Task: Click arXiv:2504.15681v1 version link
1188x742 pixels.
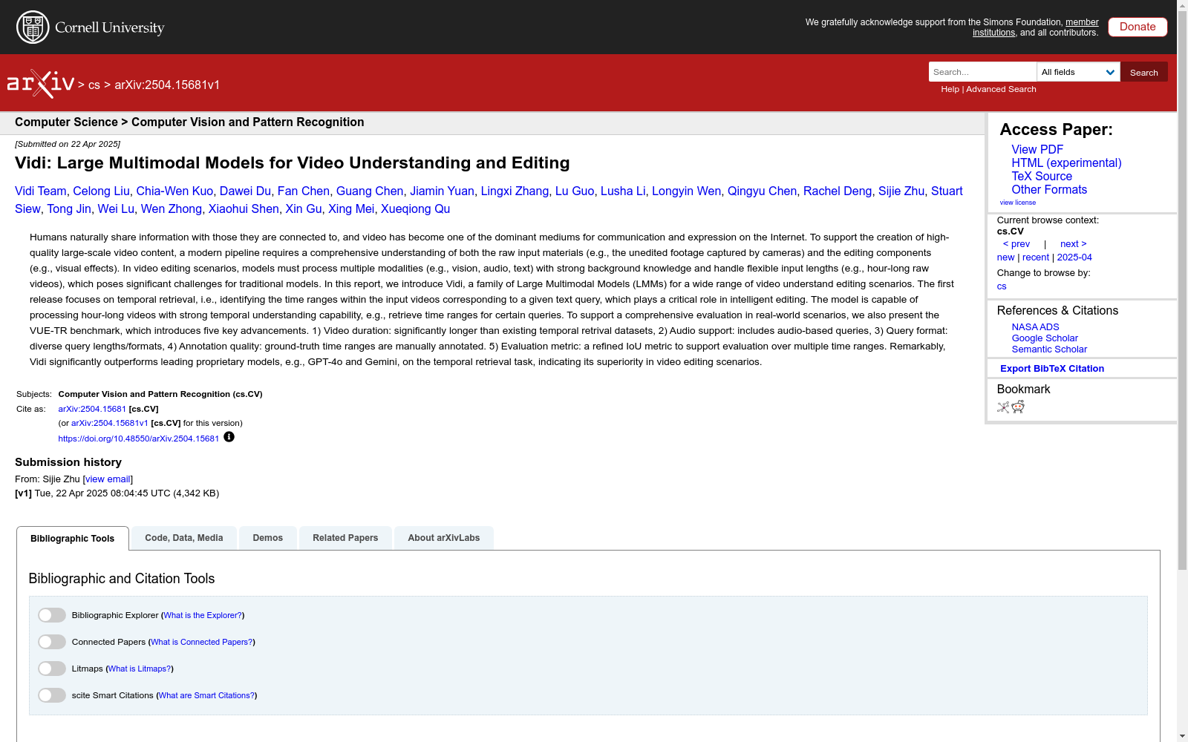Action: click(110, 423)
